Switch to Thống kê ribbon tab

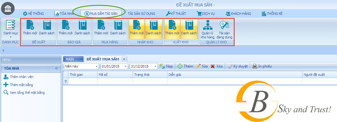click(x=272, y=14)
